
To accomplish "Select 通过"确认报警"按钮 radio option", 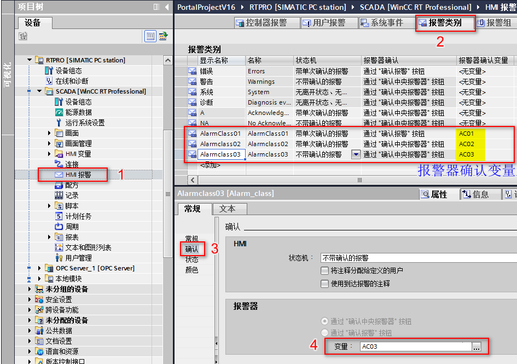I will [x=325, y=332].
